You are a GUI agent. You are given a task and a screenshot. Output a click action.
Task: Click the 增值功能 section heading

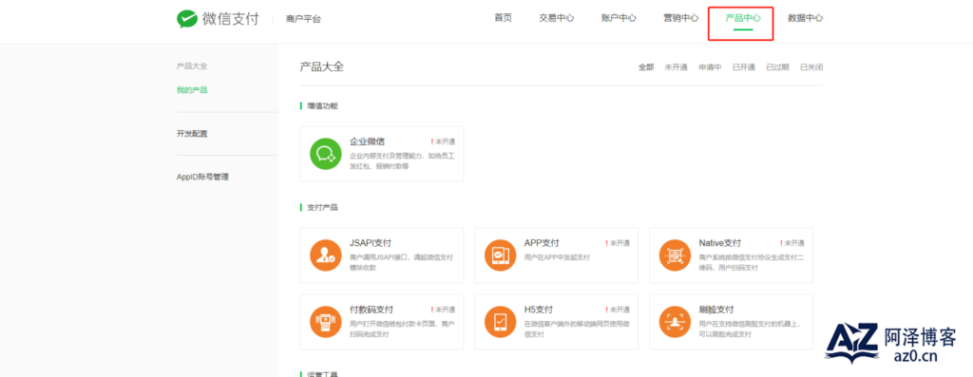(323, 106)
